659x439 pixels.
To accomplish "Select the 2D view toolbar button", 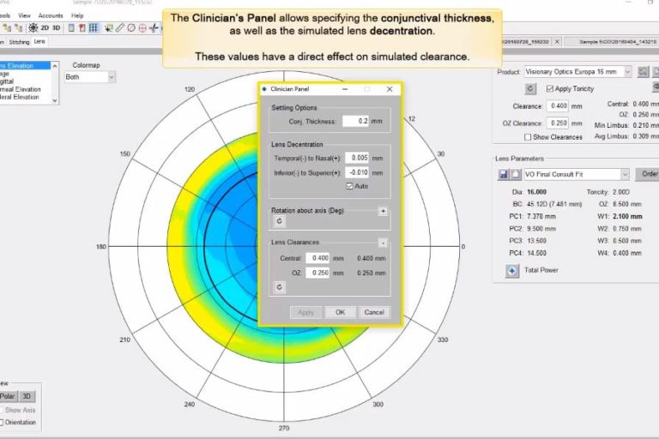I will click(x=44, y=27).
